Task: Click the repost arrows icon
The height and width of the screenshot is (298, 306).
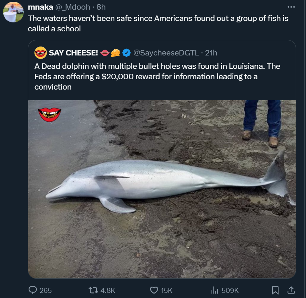Action: [94, 290]
